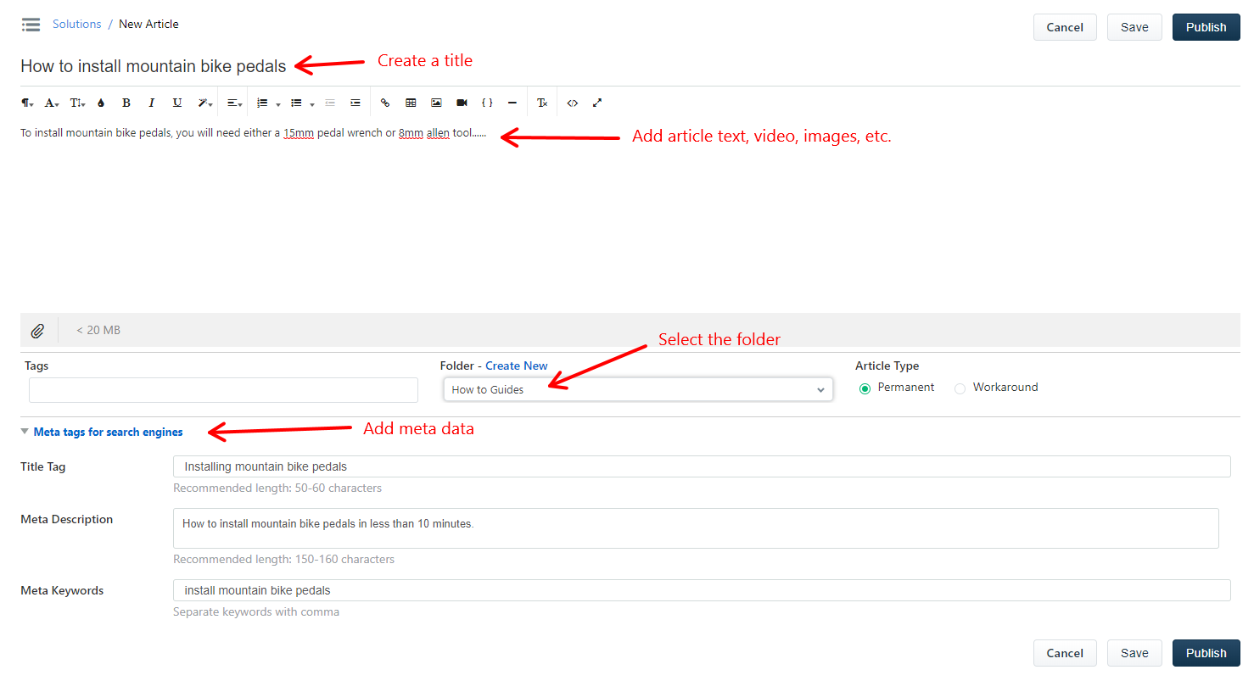This screenshot has width=1254, height=681.
Task: Attach a file using the paperclip icon
Action: point(37,331)
